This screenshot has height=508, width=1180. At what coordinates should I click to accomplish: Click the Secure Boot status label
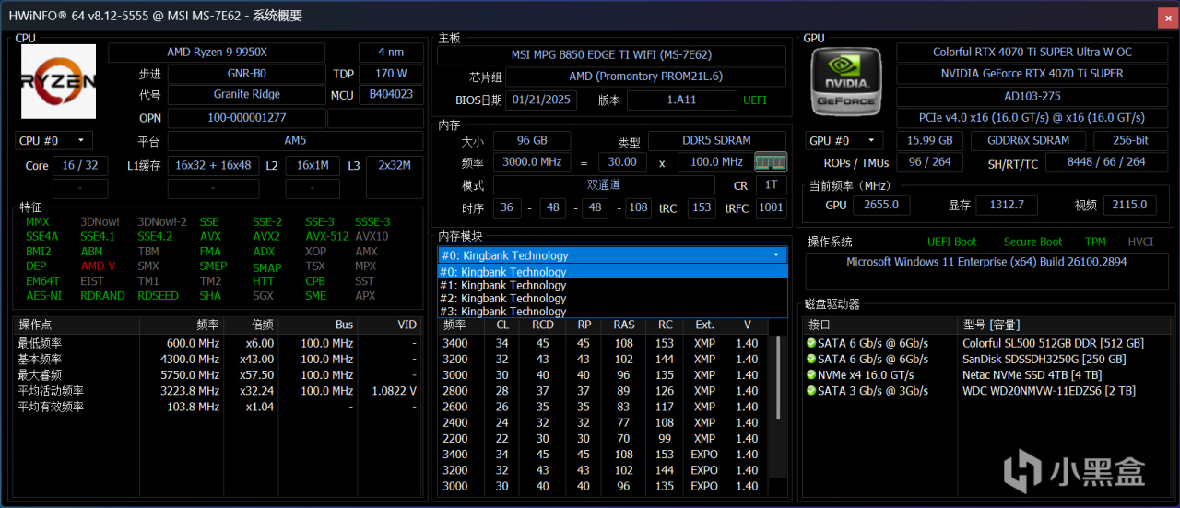(x=1032, y=242)
